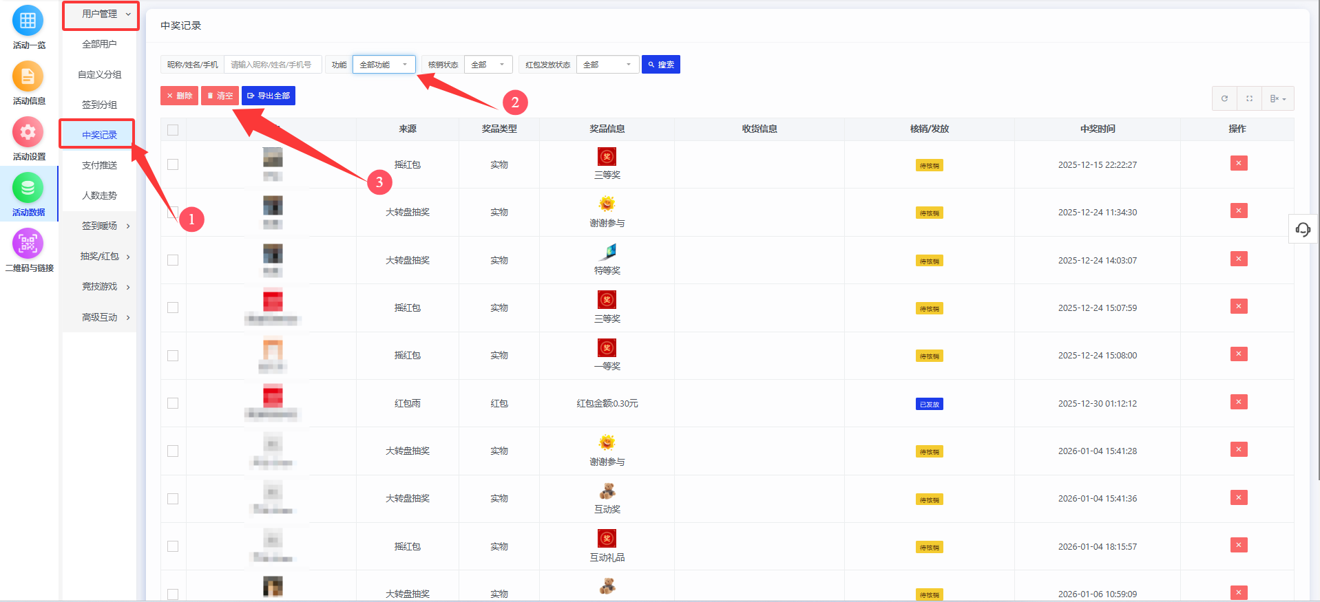Screen dimensions: 1320x602
Task: Click the refresh icon above the table
Action: 1224,98
